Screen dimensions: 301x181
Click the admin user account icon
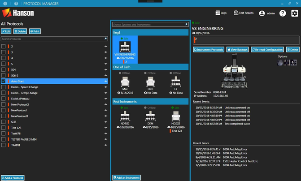coord(262,13)
